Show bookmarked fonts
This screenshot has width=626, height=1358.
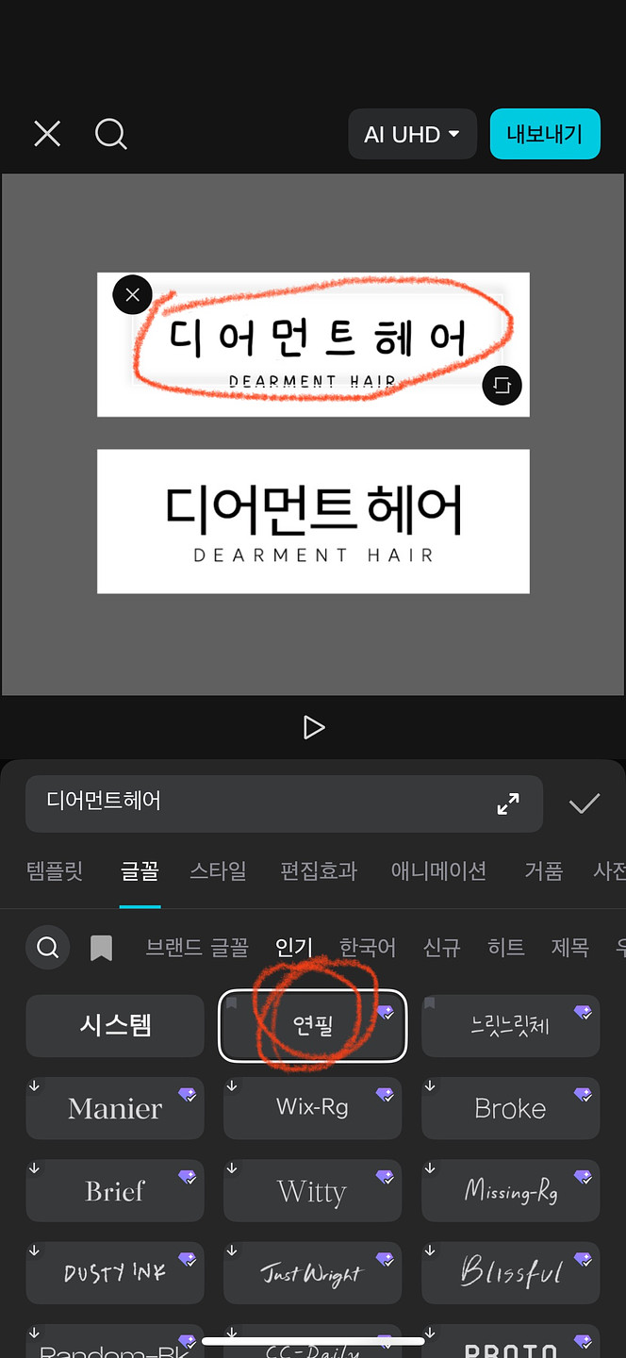tap(101, 948)
